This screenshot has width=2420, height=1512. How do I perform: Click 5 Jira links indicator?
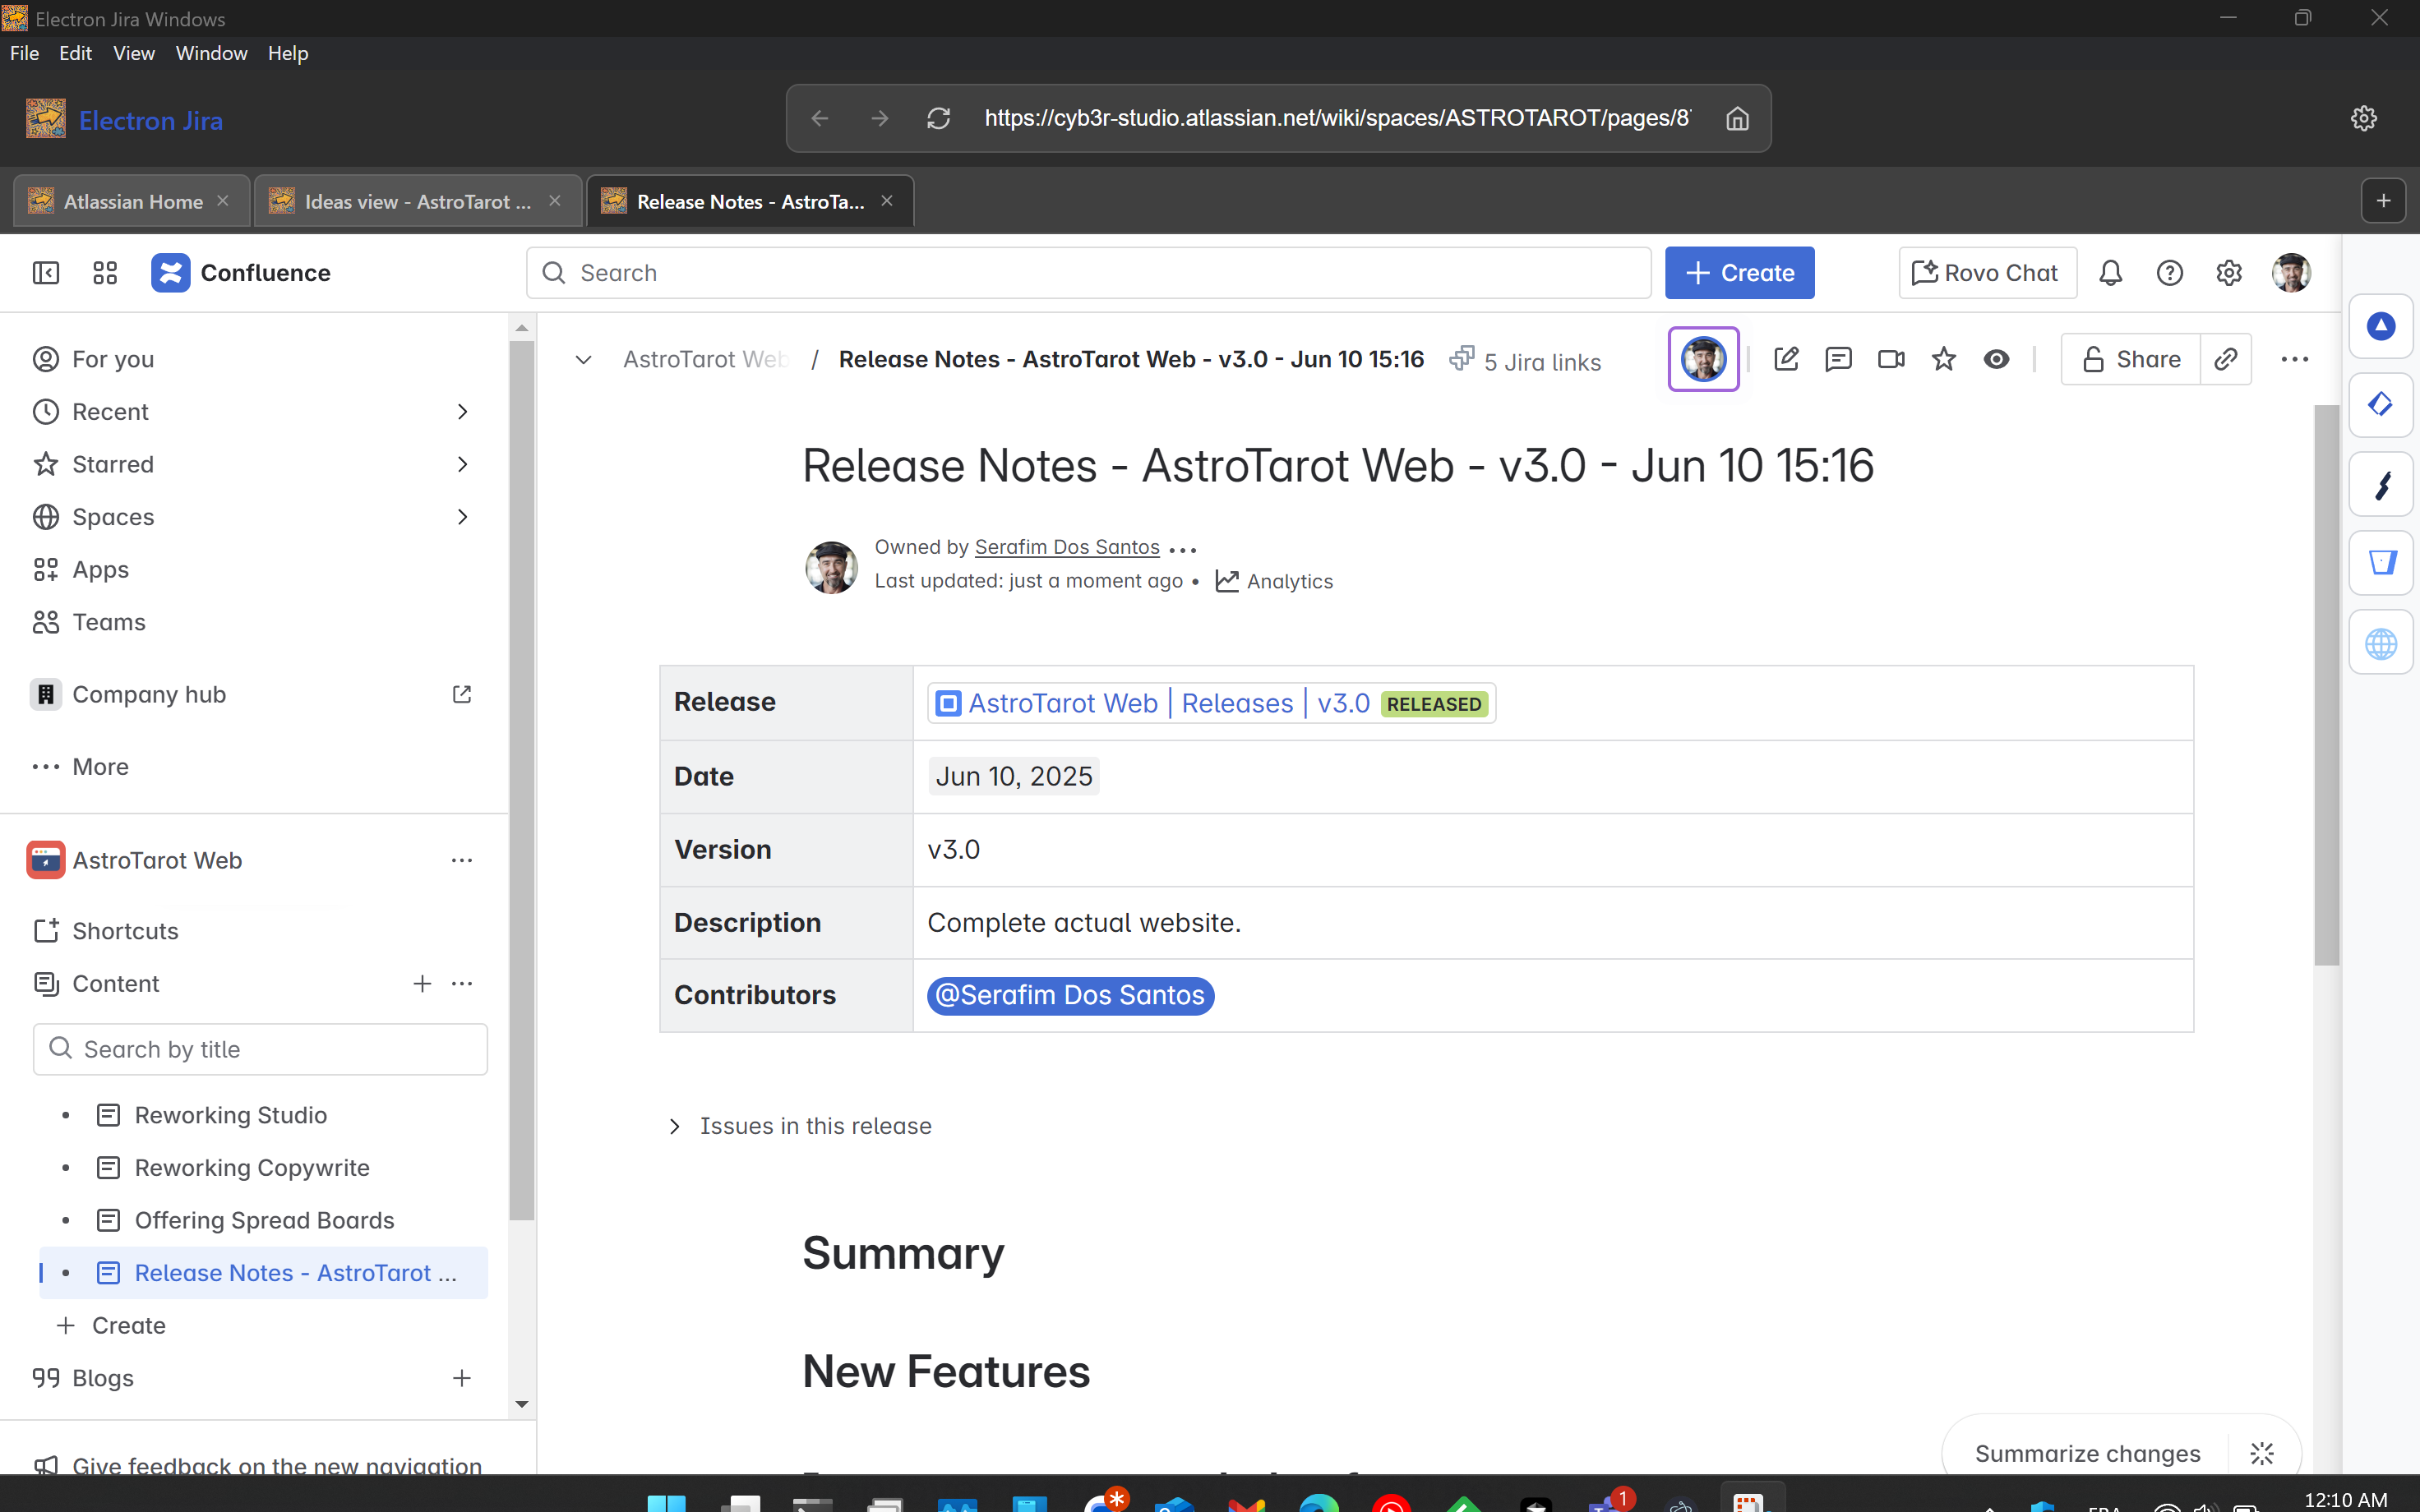pyautogui.click(x=1526, y=361)
